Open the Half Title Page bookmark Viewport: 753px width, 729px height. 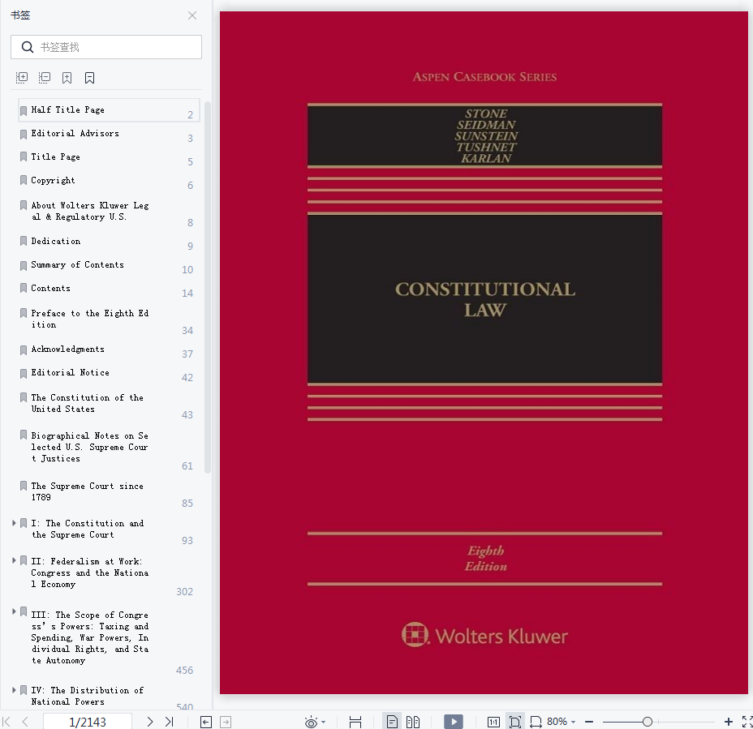pos(109,110)
